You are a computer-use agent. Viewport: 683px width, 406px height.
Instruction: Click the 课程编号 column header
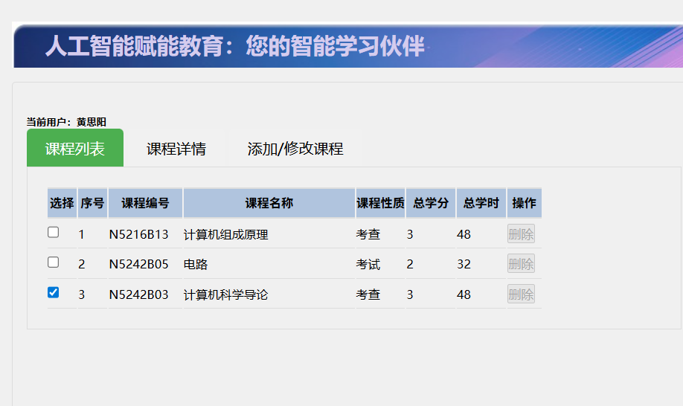pos(145,204)
